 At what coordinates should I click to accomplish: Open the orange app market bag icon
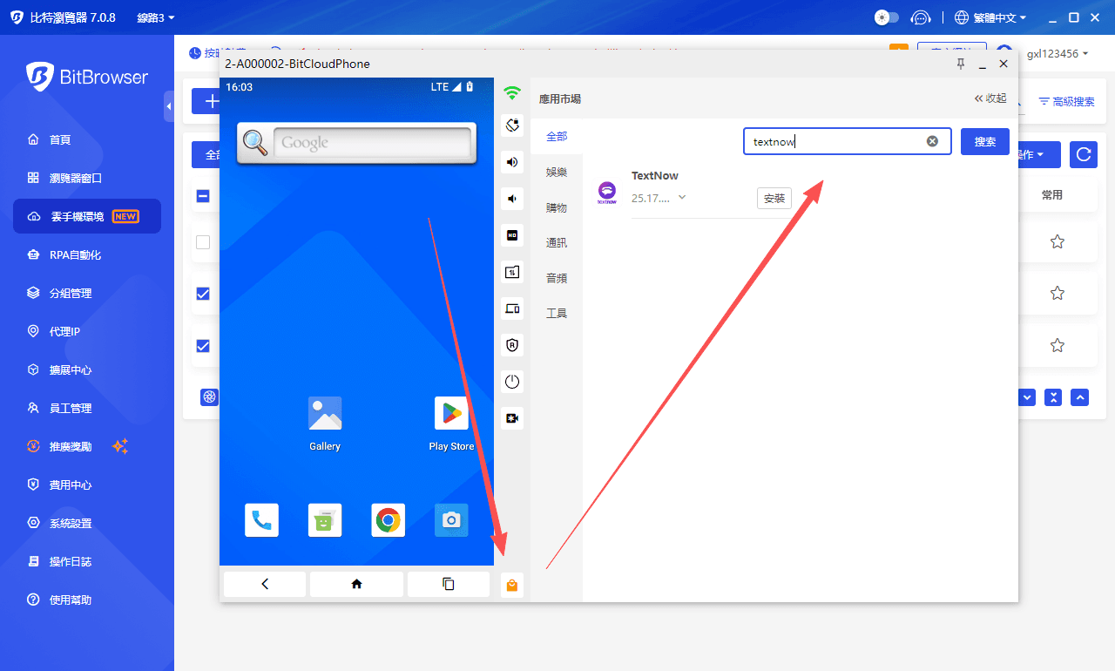(512, 586)
